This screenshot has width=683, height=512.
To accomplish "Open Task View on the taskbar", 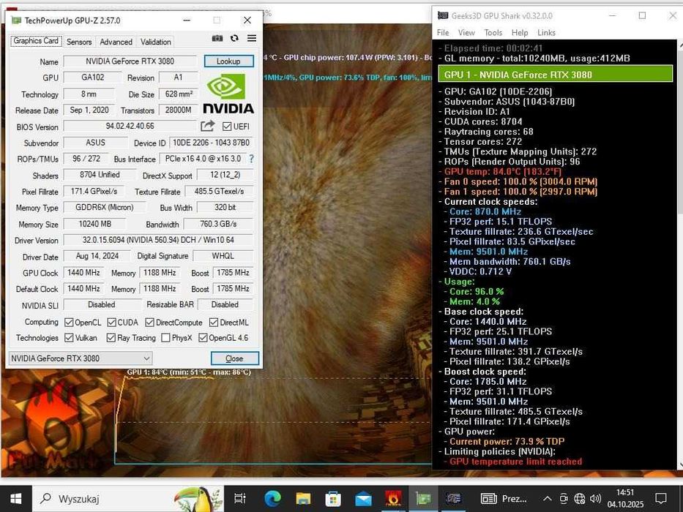I will point(240,499).
